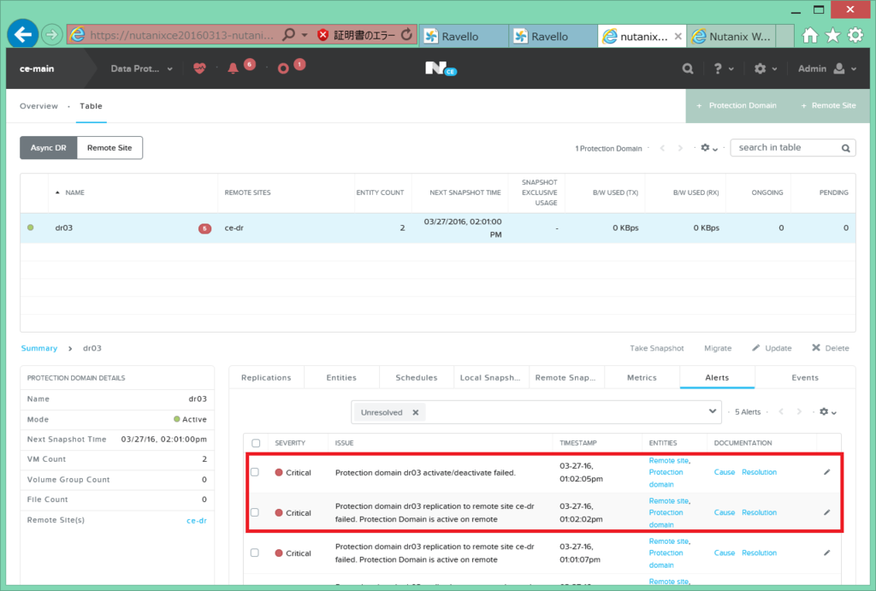Switch to the Overview view
This screenshot has height=591, width=876.
pyautogui.click(x=38, y=106)
